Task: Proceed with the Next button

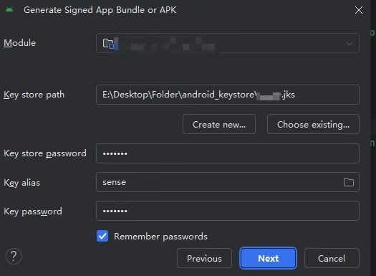Action: click(x=268, y=258)
